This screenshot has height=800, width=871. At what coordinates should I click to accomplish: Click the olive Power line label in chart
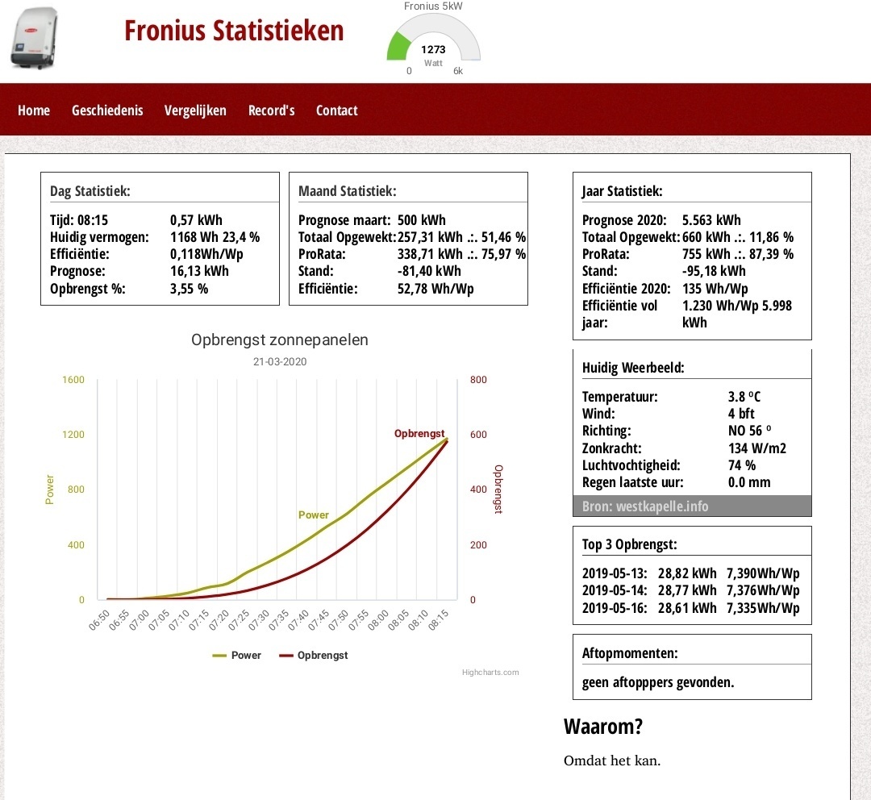[x=314, y=515]
